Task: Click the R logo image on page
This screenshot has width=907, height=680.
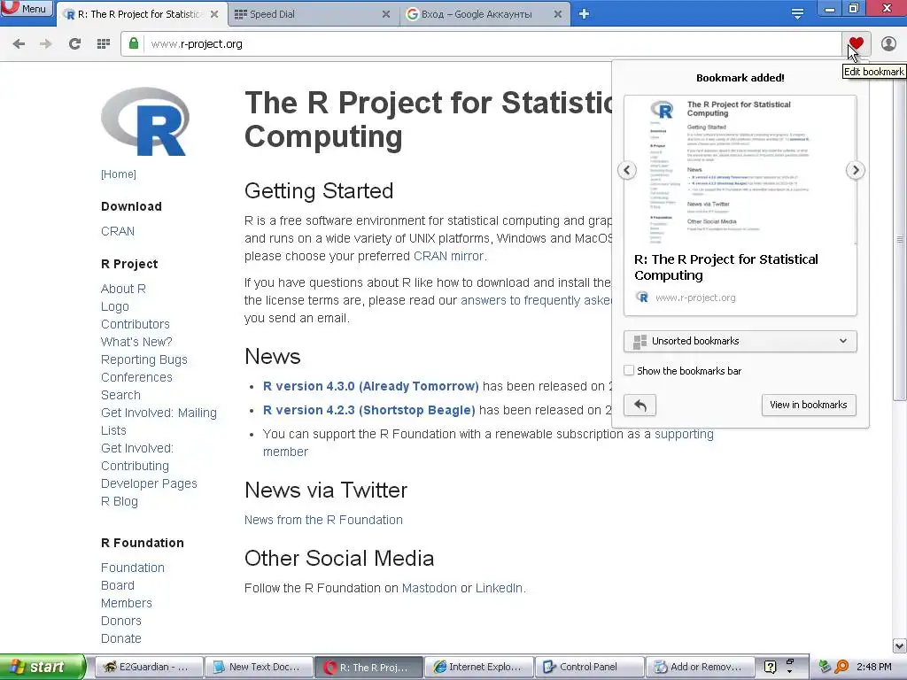Action: 145,121
